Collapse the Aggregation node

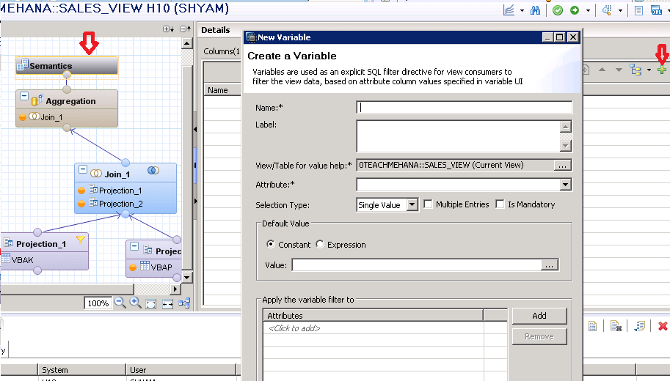click(24, 97)
